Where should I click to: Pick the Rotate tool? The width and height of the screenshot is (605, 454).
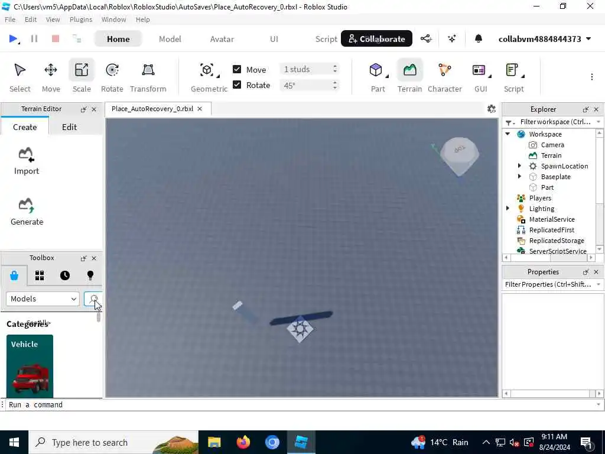point(112,77)
